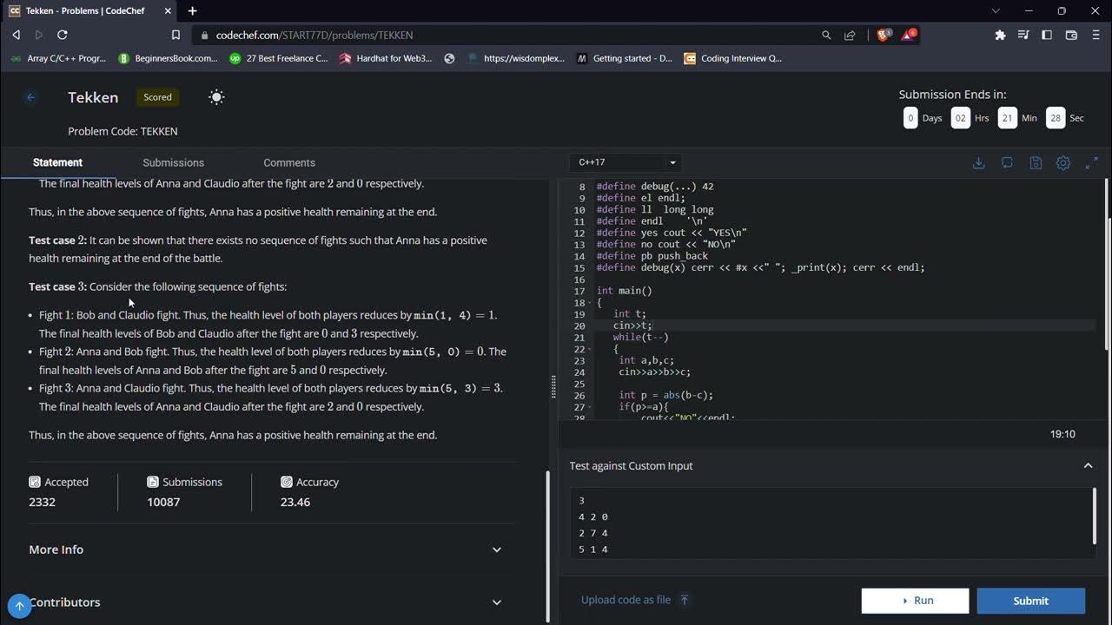1112x625 pixels.
Task: Click the problem statement vertical scrollbar
Action: [547, 545]
